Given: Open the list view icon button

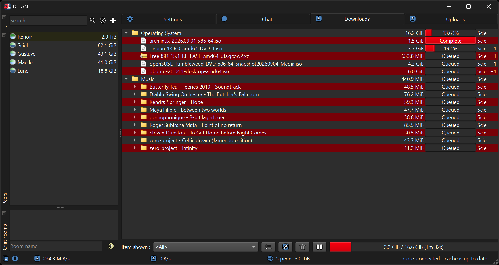Looking at the screenshot, I should [x=269, y=247].
